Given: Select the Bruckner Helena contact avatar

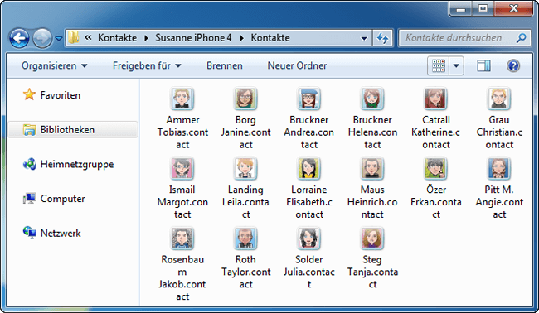Looking at the screenshot, I should [372, 99].
